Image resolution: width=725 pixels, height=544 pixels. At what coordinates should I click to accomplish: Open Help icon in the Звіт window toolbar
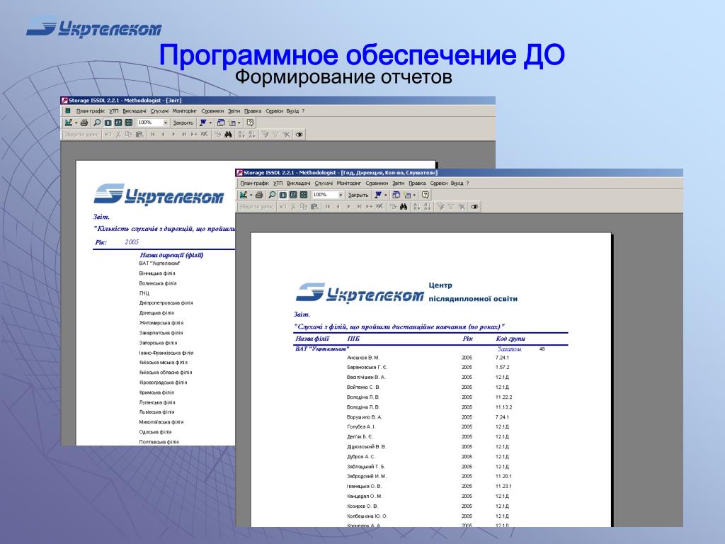[250, 123]
